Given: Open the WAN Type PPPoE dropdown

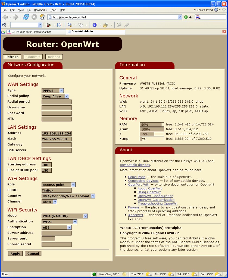Looking at the screenshot, I should coord(52,91).
